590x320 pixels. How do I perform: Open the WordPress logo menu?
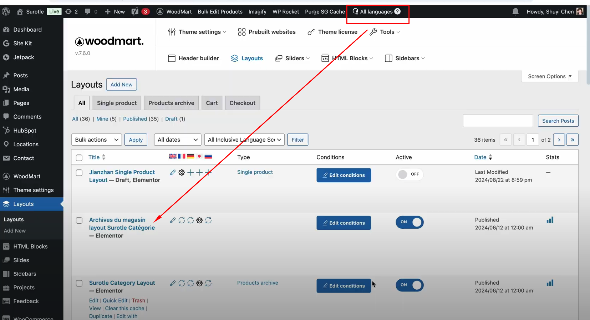(x=6, y=11)
